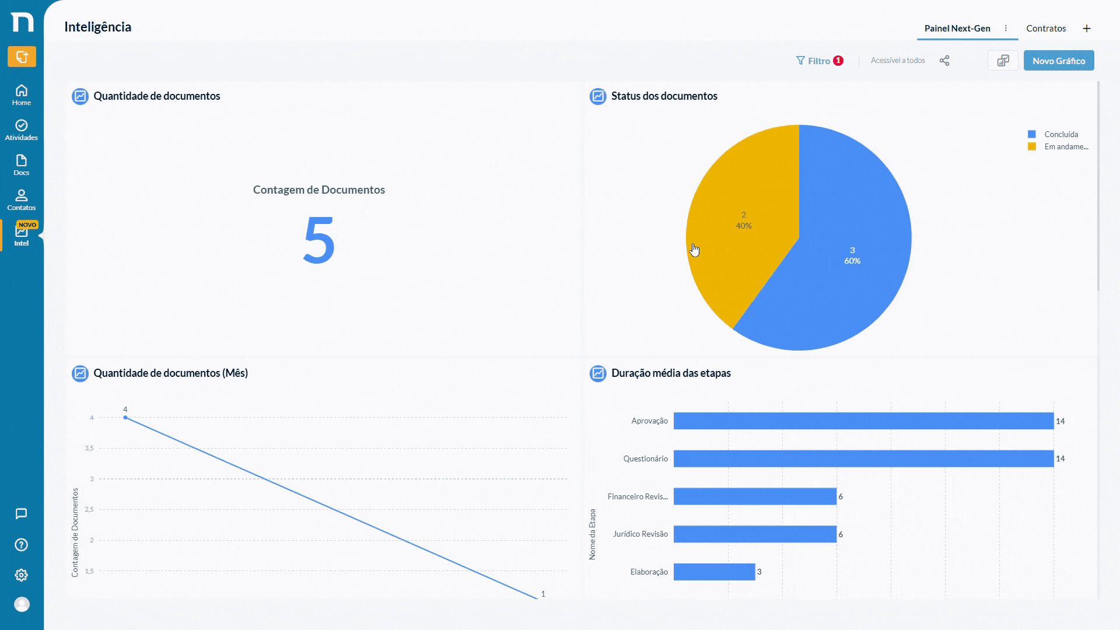Open Painel Next-Gen tab options menu
Screen dimensions: 1120x630
click(1006, 28)
